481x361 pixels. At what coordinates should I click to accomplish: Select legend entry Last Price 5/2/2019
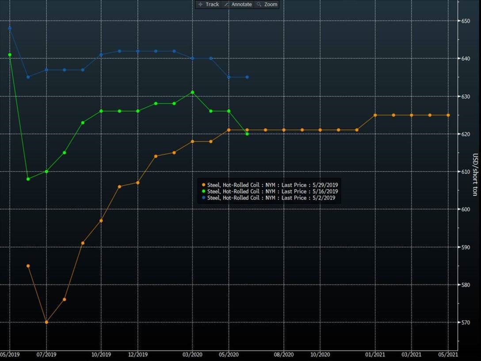tap(271, 198)
